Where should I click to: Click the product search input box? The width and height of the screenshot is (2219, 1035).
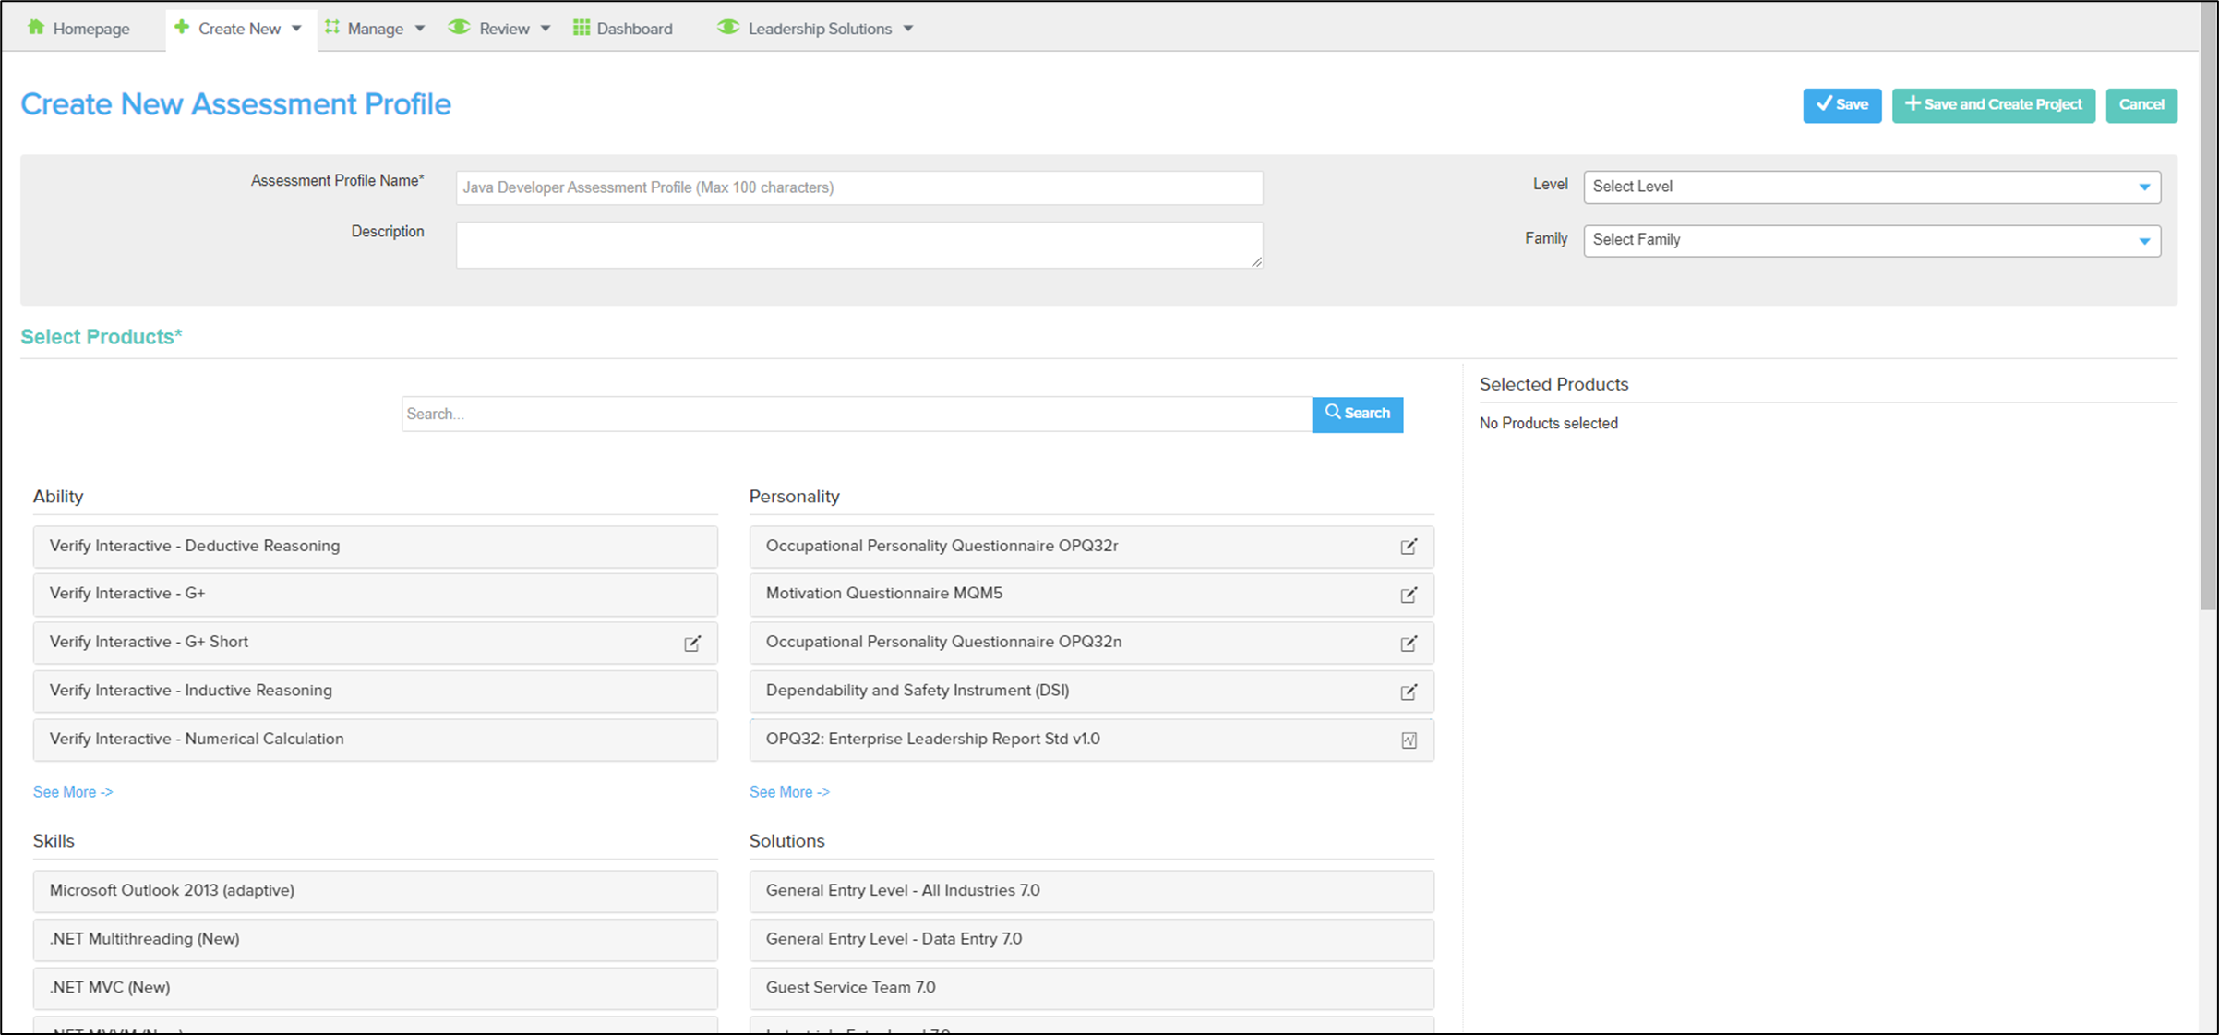pos(857,414)
